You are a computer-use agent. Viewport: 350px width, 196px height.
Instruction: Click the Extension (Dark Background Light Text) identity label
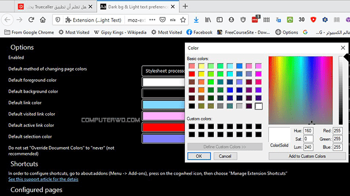coord(94,20)
